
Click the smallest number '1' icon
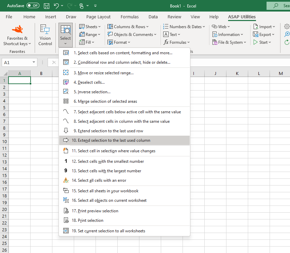66,161
